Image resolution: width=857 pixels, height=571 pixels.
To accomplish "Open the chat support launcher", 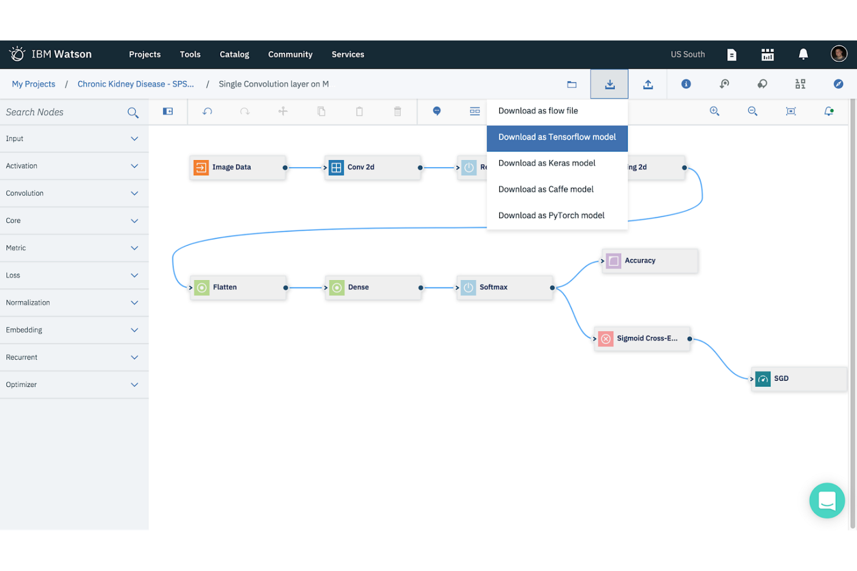I will coord(827,501).
